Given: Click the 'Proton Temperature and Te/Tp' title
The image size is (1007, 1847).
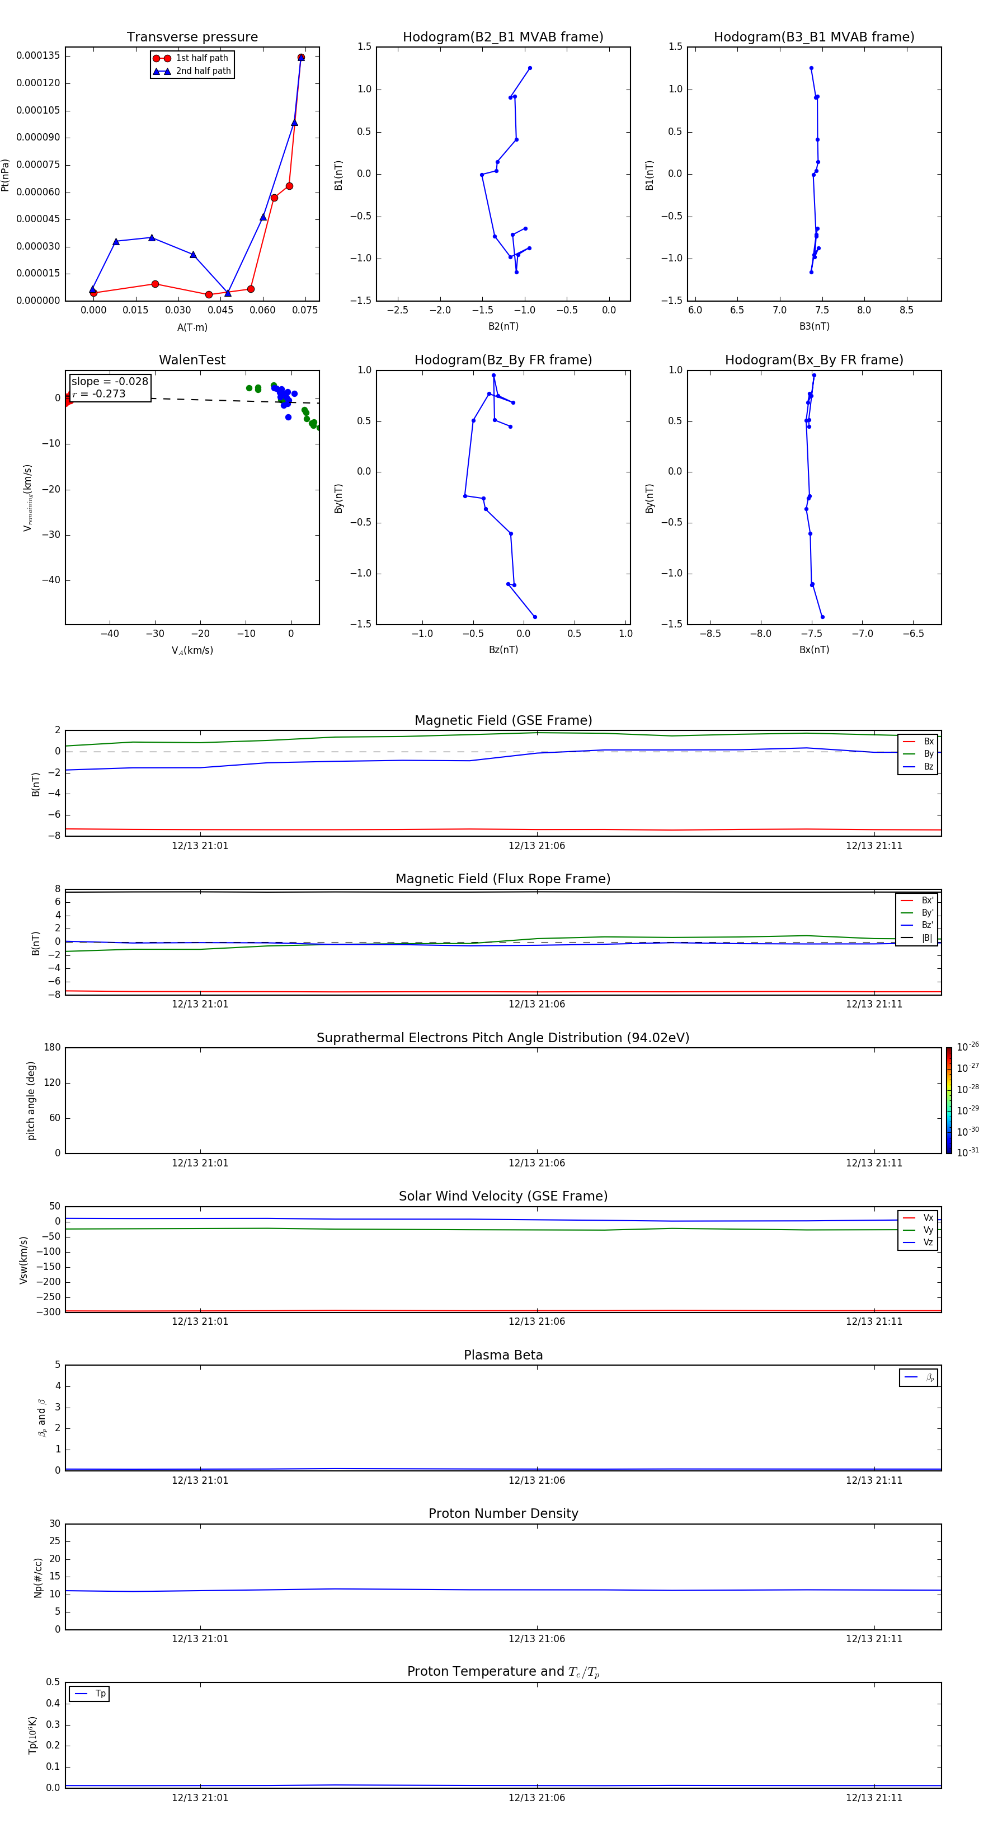Looking at the screenshot, I should tap(503, 1671).
